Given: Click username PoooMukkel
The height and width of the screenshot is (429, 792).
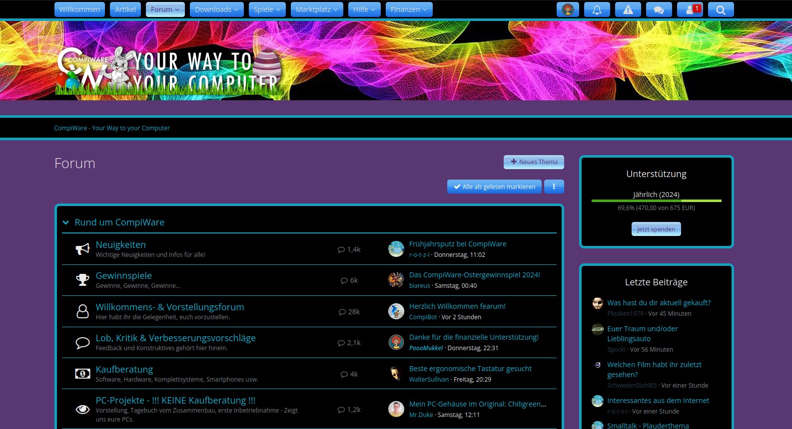Looking at the screenshot, I should point(426,348).
